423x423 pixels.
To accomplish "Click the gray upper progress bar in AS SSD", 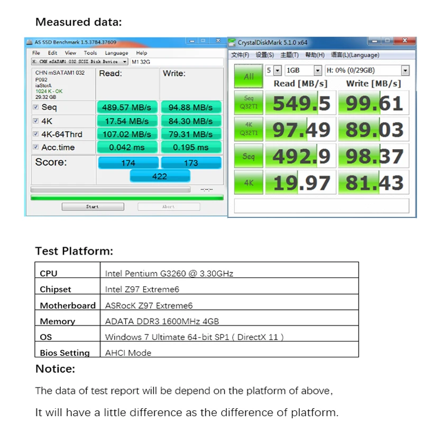I will [111, 189].
